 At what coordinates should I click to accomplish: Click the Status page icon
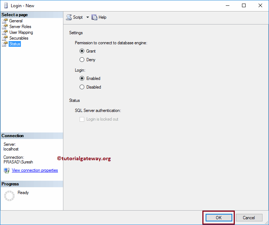pos(5,44)
